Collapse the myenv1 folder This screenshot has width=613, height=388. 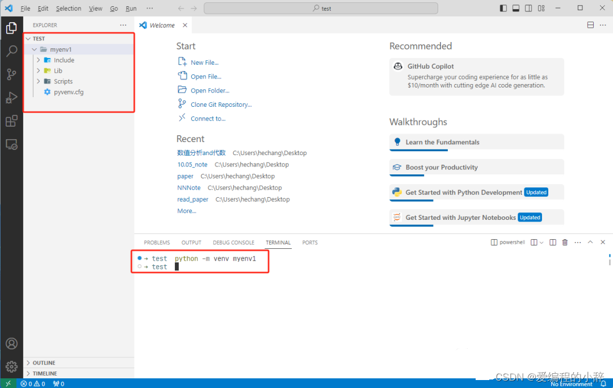coord(35,49)
